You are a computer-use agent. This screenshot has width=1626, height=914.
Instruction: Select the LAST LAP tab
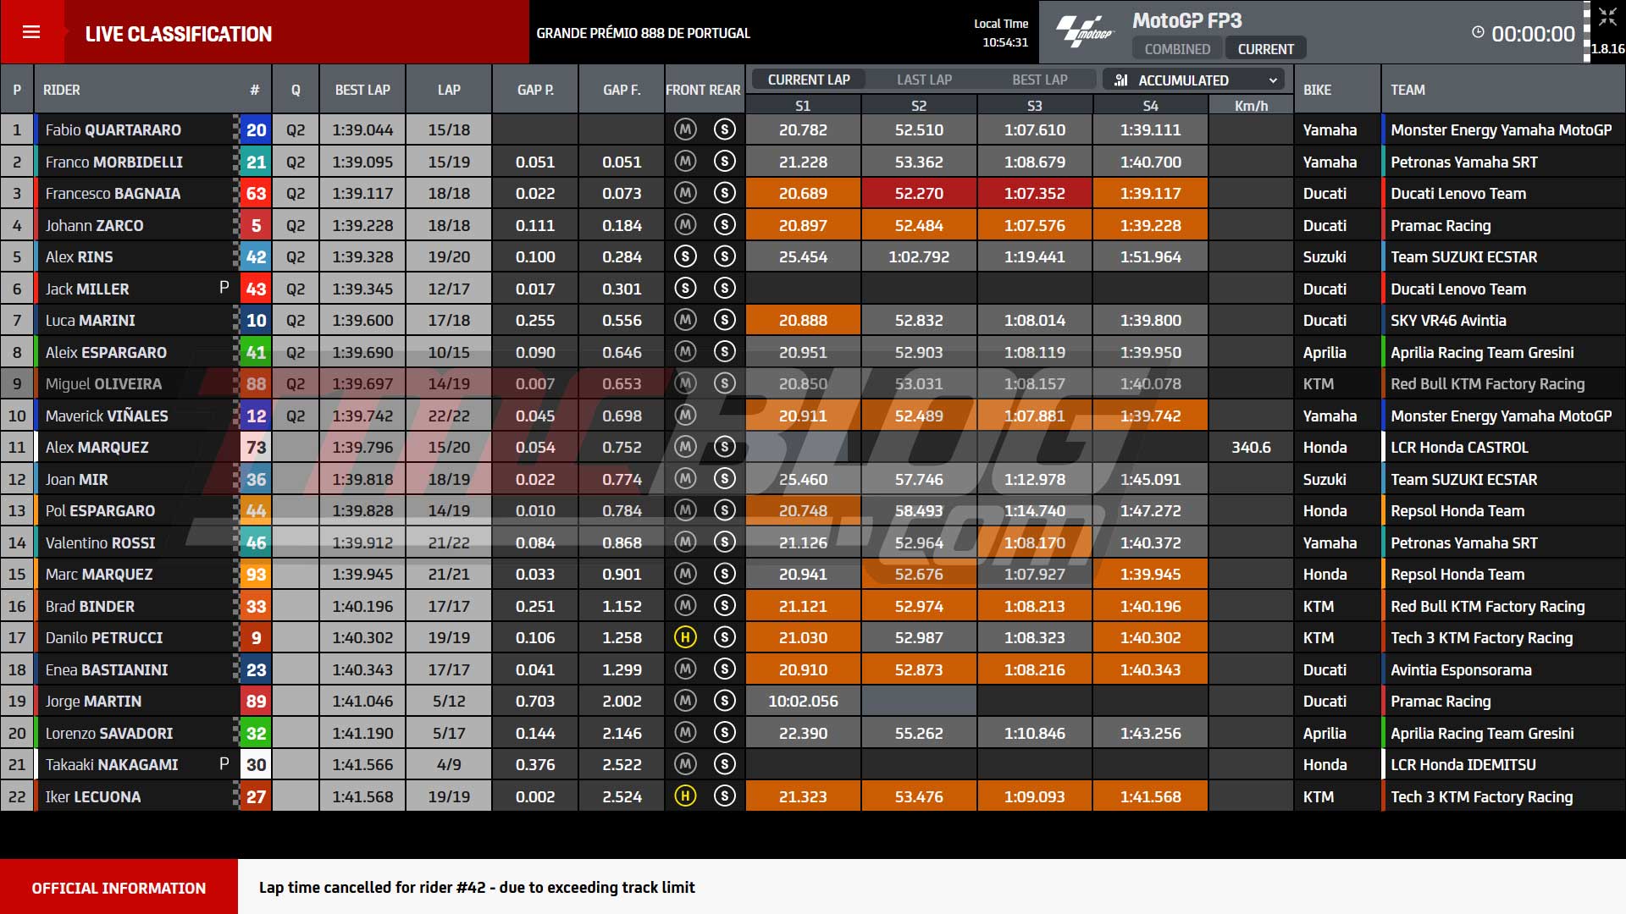click(924, 80)
